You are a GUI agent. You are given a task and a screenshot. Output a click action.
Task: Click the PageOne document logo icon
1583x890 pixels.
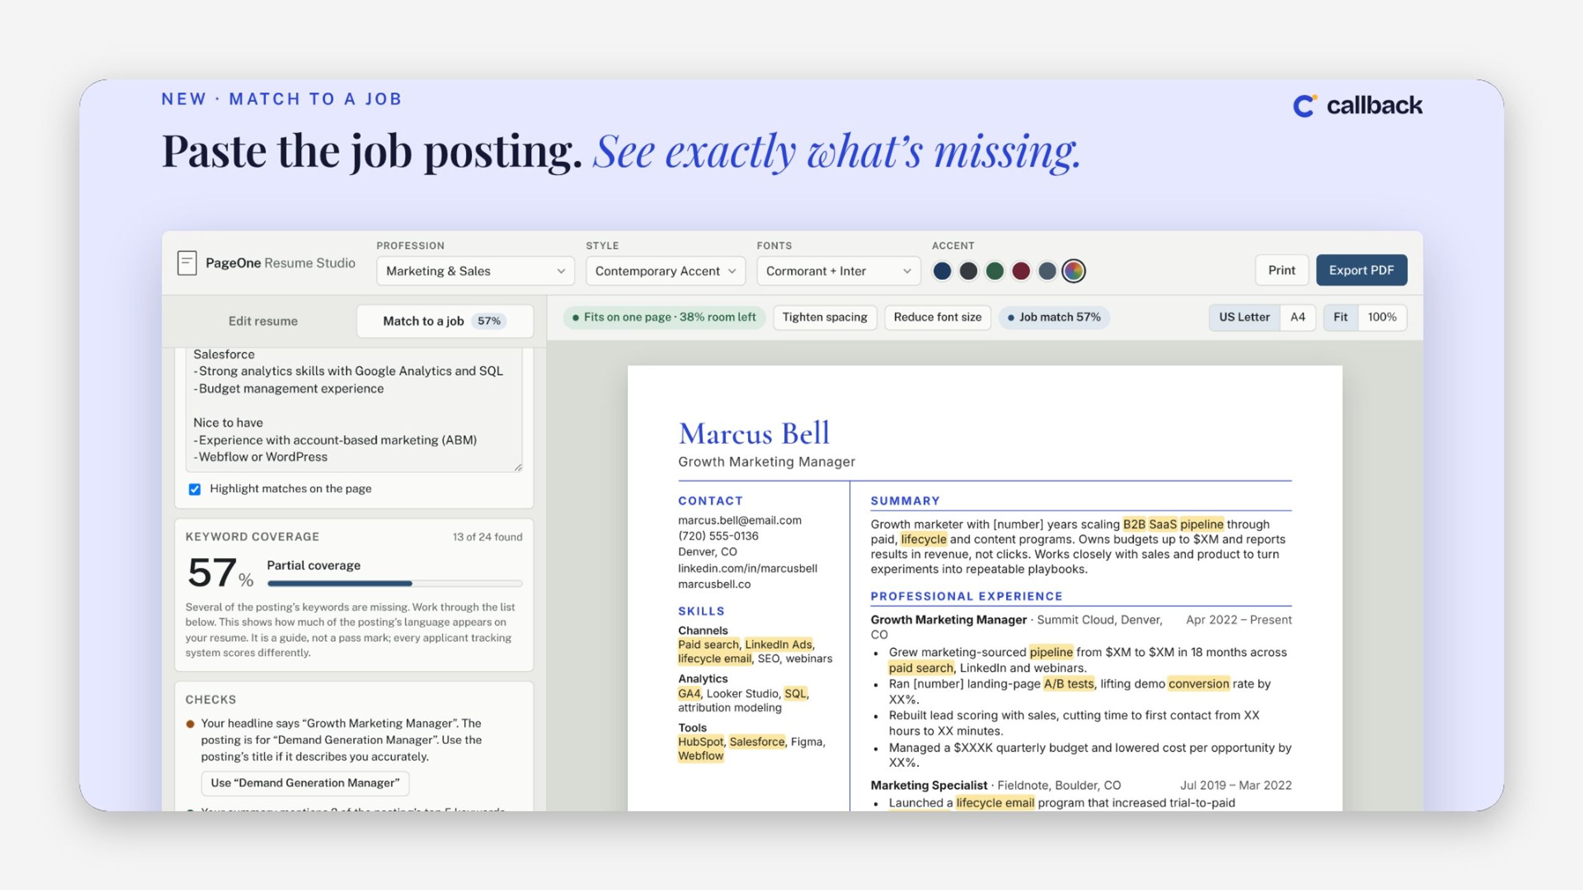tap(187, 263)
